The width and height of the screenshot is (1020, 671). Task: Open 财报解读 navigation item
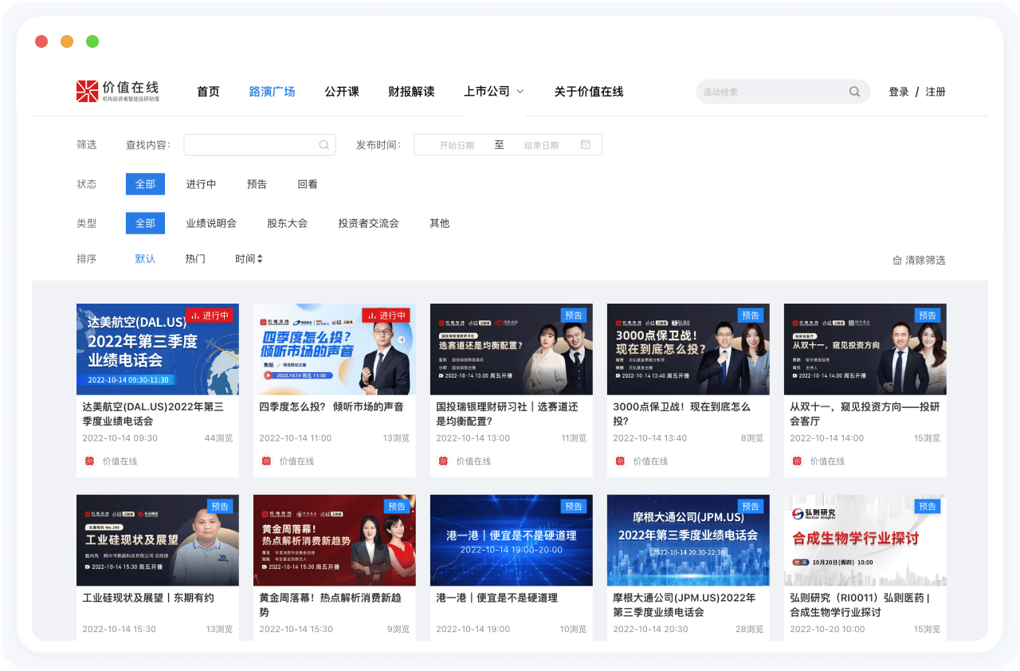(411, 92)
